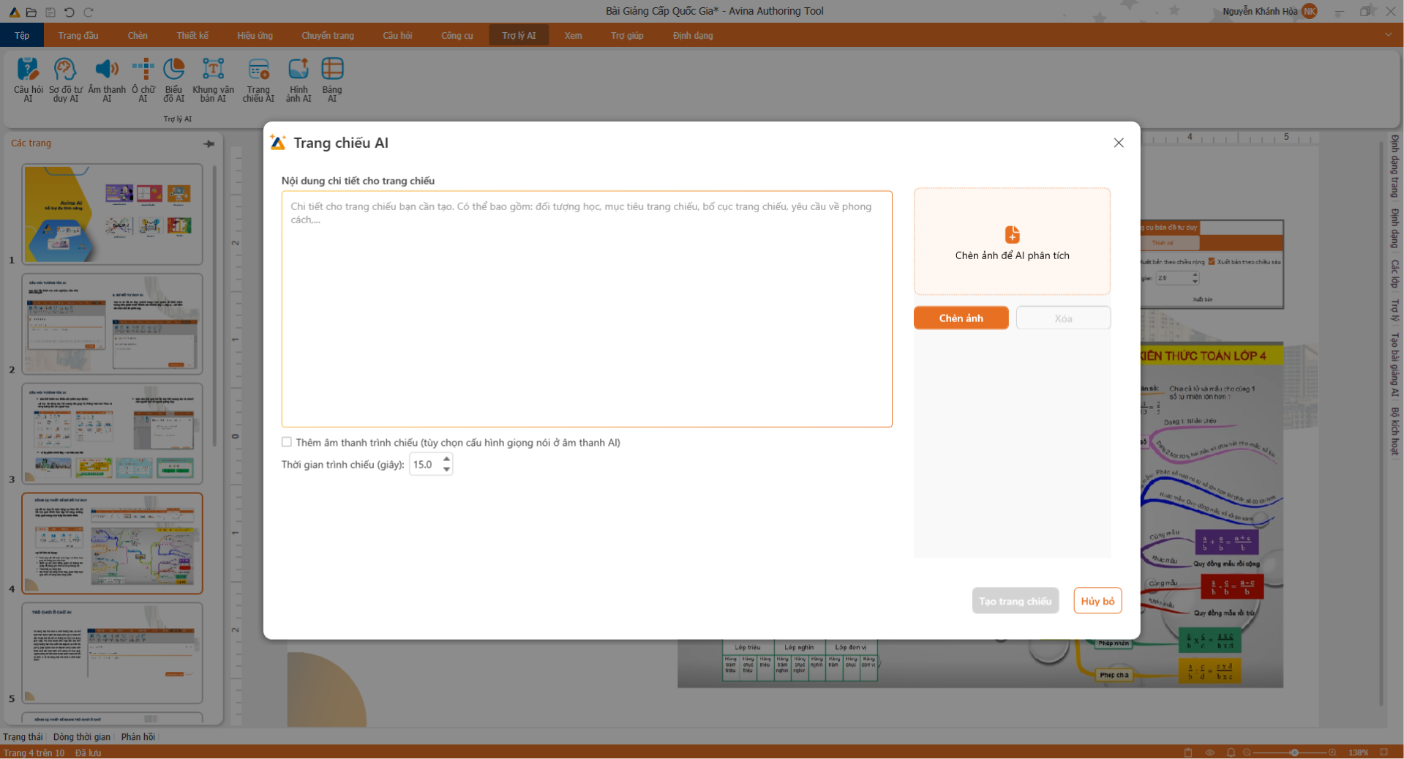
Task: Unpin the Các trang panel
Action: click(209, 143)
